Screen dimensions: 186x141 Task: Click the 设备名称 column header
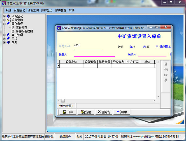[71, 62]
